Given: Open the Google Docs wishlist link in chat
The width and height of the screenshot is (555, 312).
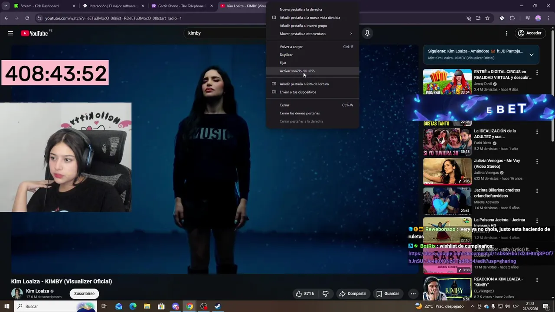Looking at the screenshot, I should pyautogui.click(x=481, y=257).
